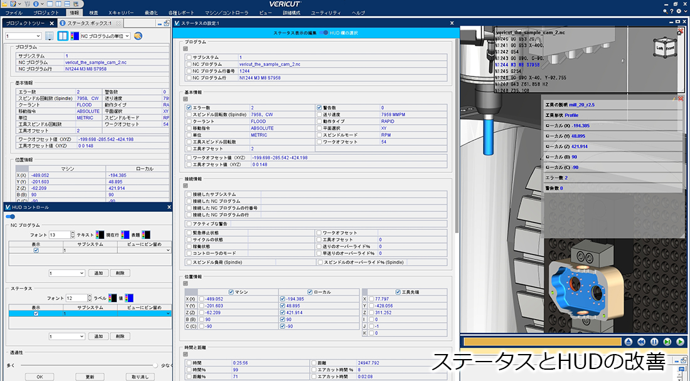The width and height of the screenshot is (690, 381).
Task: Open the dropdown arrow beside the save icon
Action: pyautogui.click(x=19, y=4)
